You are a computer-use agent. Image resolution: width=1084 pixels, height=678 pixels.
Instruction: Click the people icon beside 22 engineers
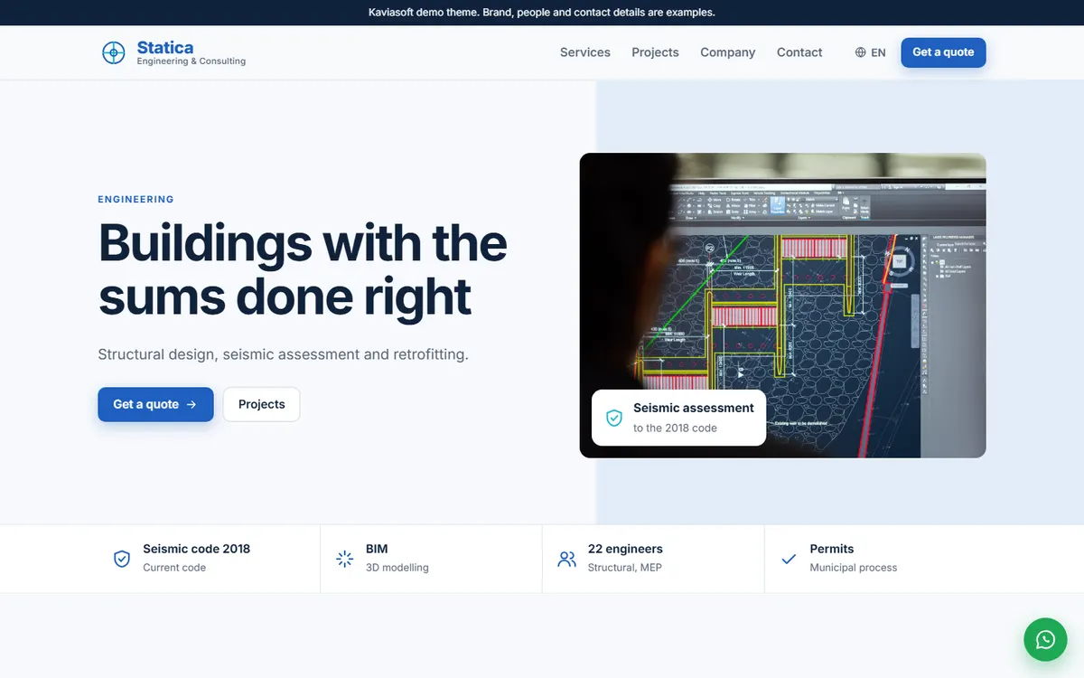[566, 559]
